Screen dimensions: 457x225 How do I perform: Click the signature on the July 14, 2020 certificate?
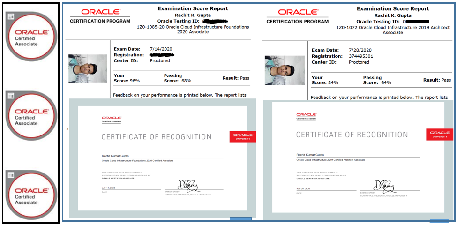[187, 186]
